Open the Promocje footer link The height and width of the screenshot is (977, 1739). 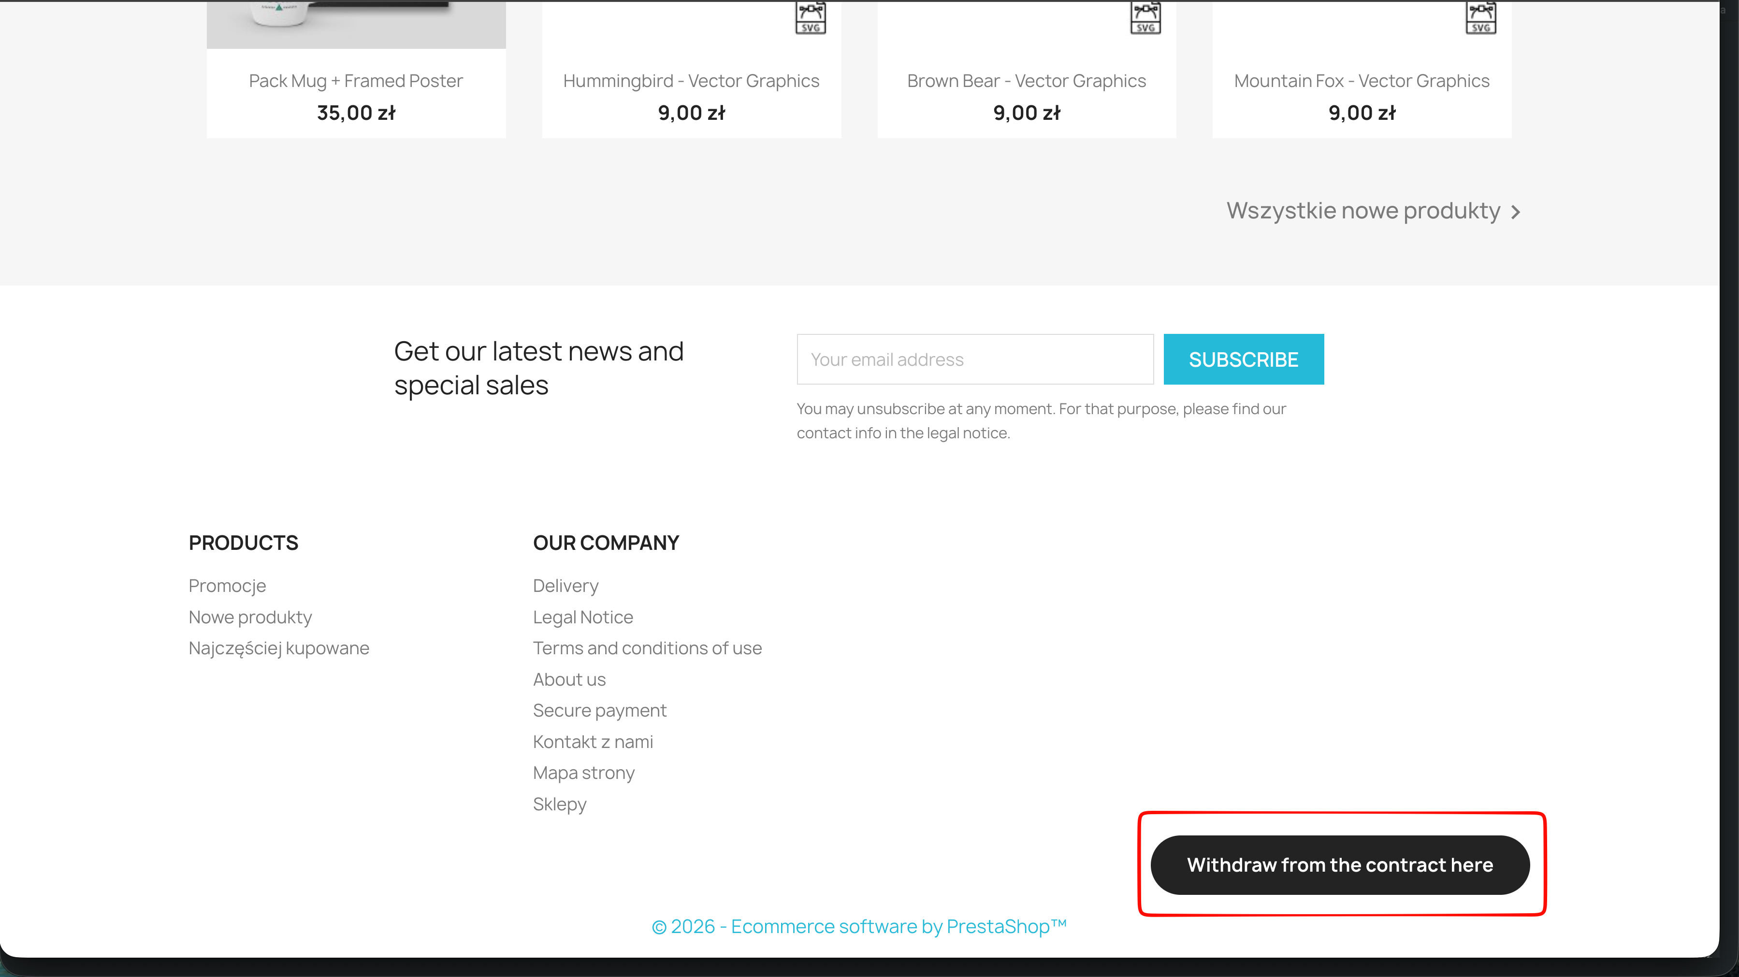click(227, 586)
